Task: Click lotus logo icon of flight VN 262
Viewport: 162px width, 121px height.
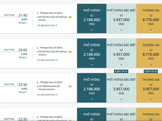Action: (70, 17)
